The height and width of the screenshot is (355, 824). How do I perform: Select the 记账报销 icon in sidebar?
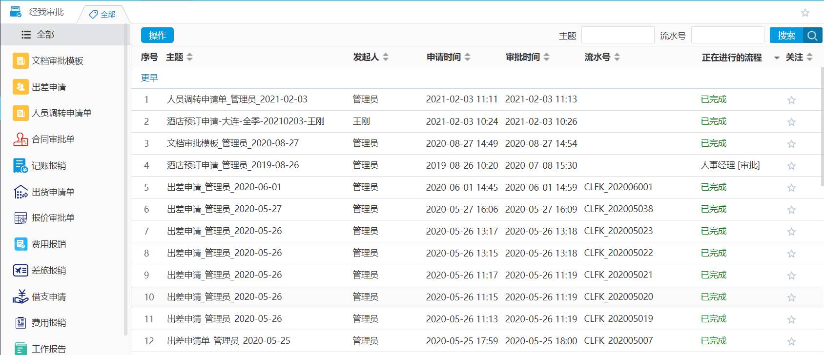pos(21,166)
